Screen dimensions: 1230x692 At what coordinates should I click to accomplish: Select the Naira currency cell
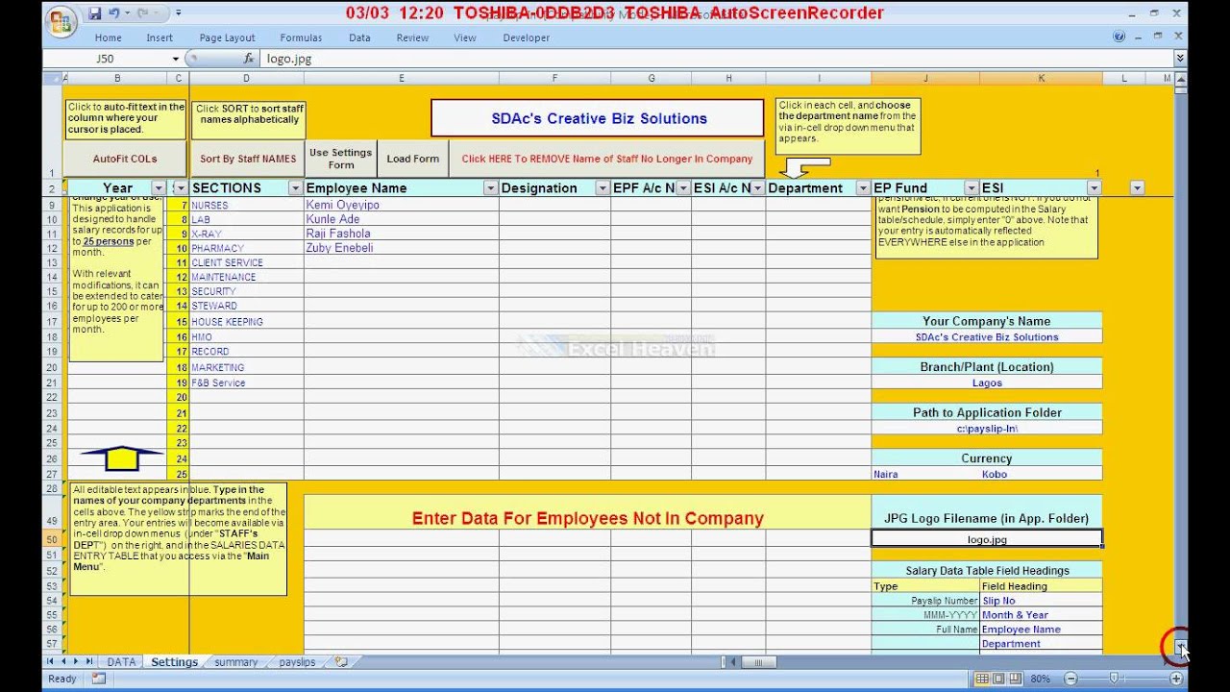pos(925,475)
